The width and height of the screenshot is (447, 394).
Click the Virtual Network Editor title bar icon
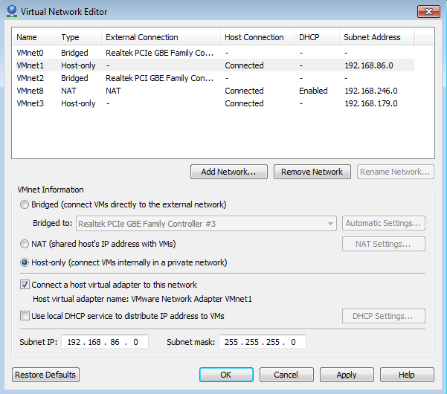tap(11, 11)
